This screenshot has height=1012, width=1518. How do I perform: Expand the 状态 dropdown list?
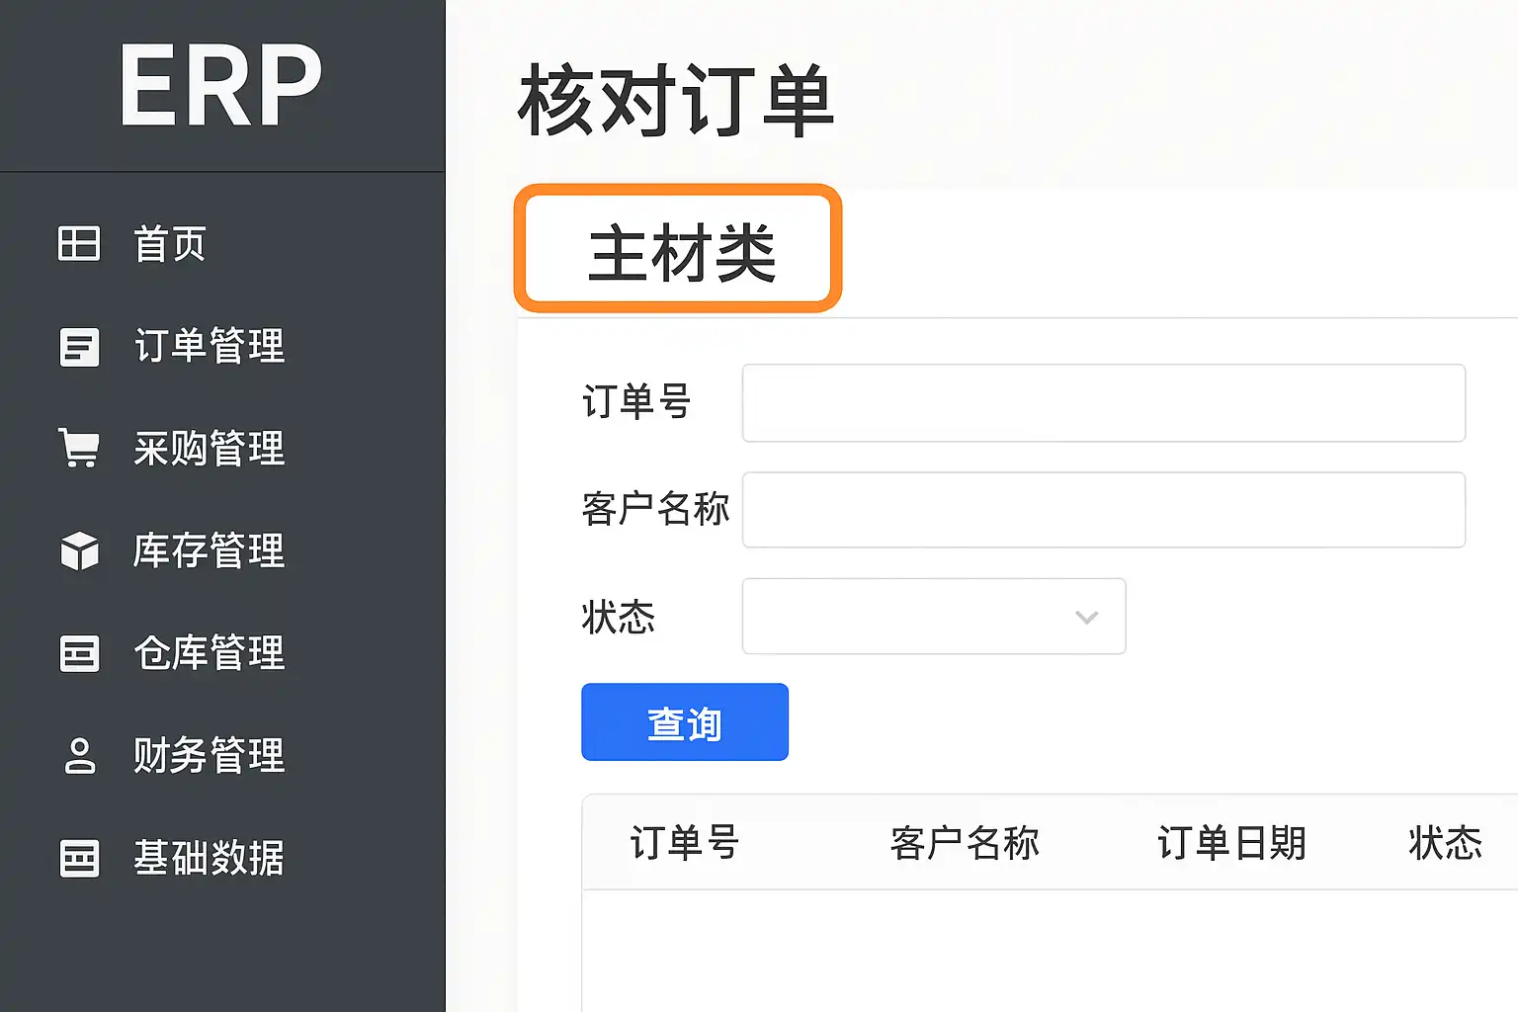coord(933,617)
